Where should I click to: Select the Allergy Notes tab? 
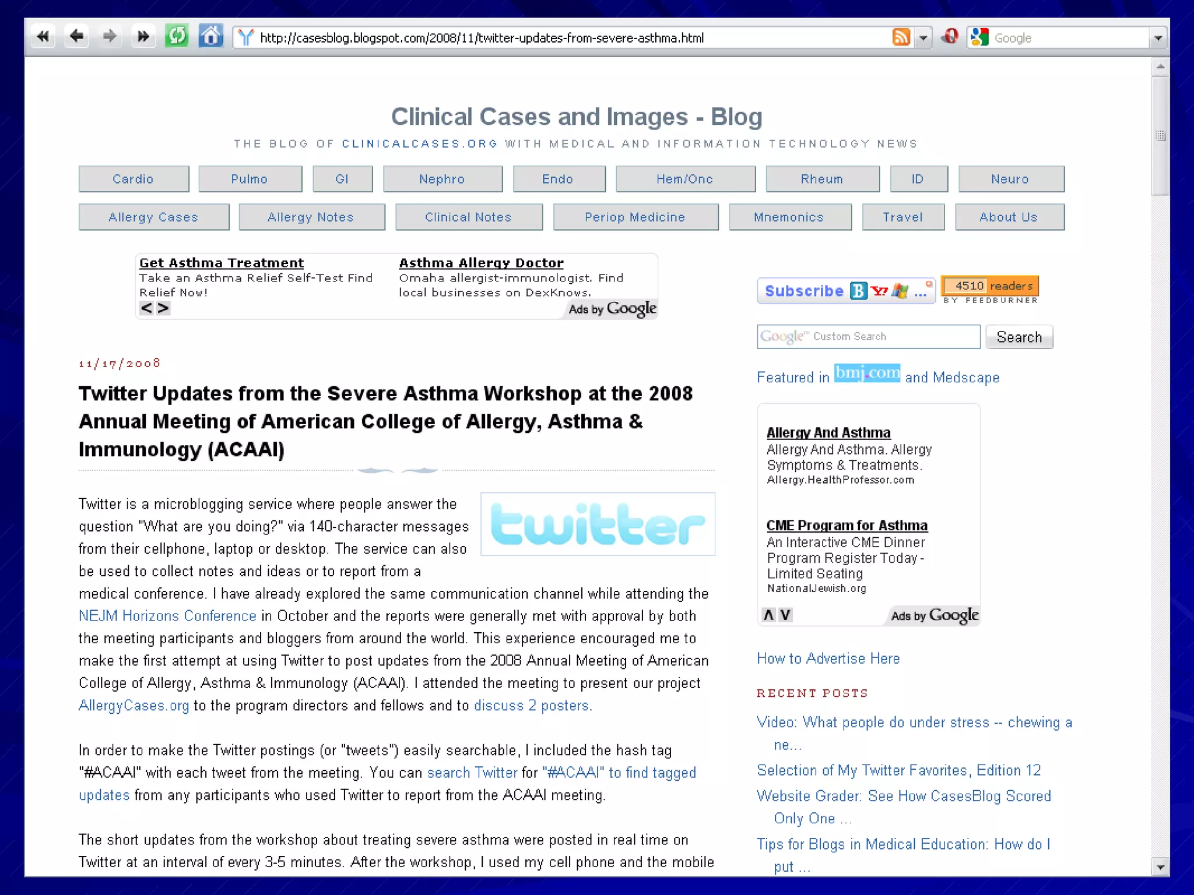[311, 217]
